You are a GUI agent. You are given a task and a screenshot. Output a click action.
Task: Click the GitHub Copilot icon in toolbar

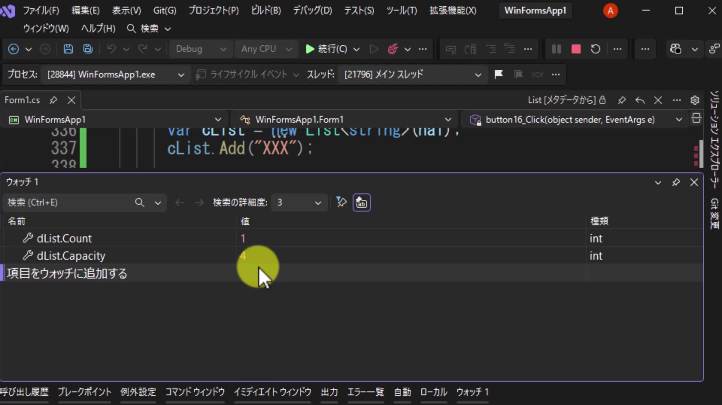tap(676, 49)
